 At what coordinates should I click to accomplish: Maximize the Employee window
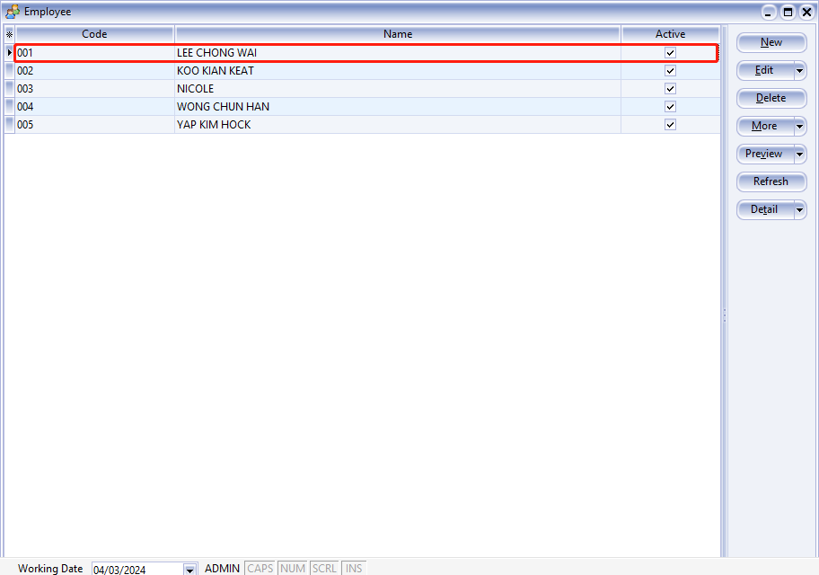point(788,12)
